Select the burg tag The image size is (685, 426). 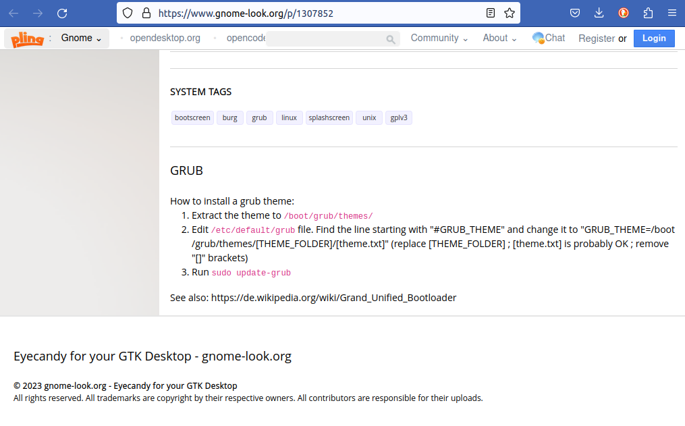(x=229, y=117)
